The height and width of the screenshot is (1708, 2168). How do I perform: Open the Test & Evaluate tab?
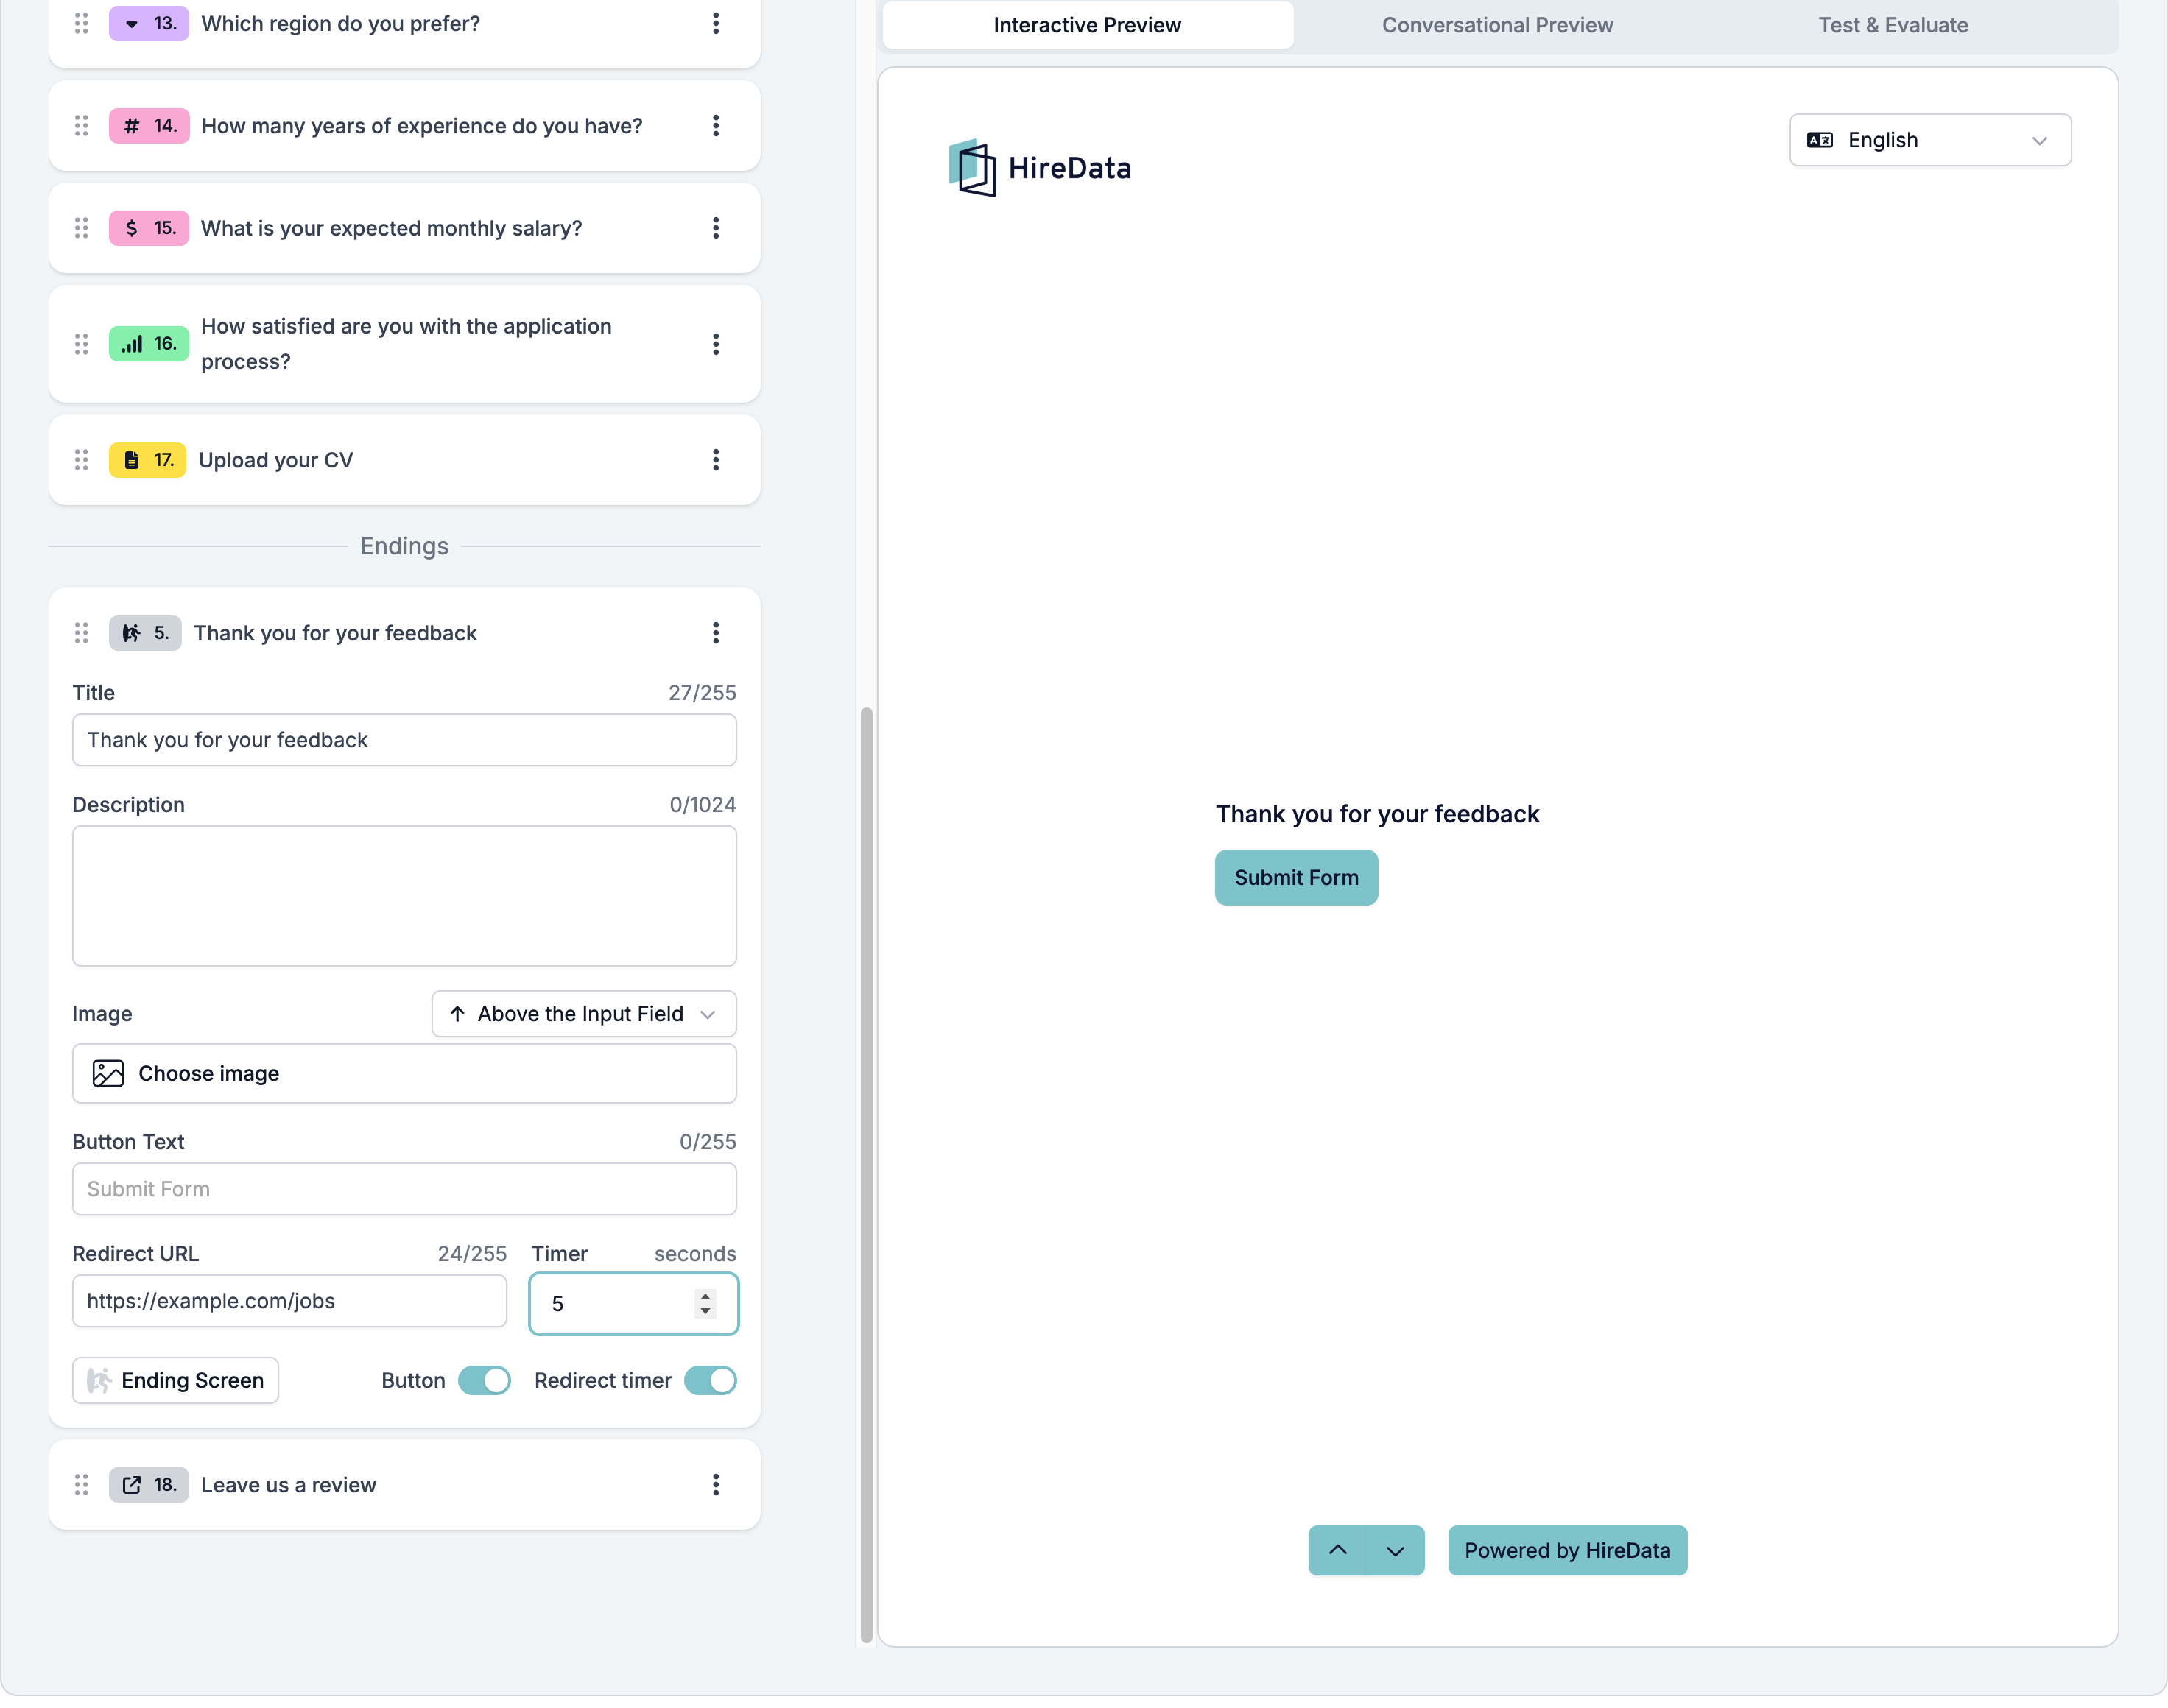click(1893, 25)
